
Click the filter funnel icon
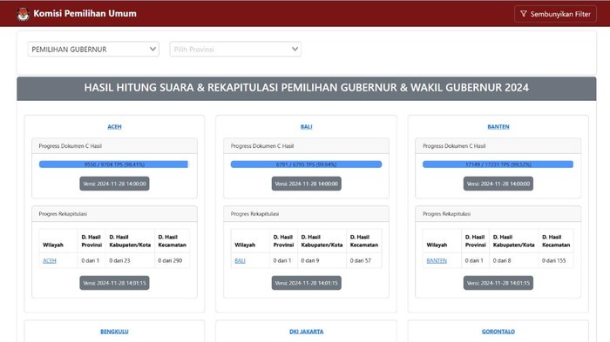(x=524, y=14)
